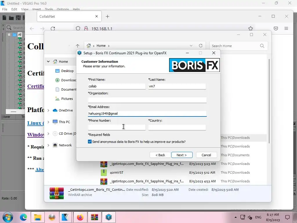Go up one folder in File Explorer
Viewport: 297px width, 223px height.
pyautogui.click(x=77, y=46)
